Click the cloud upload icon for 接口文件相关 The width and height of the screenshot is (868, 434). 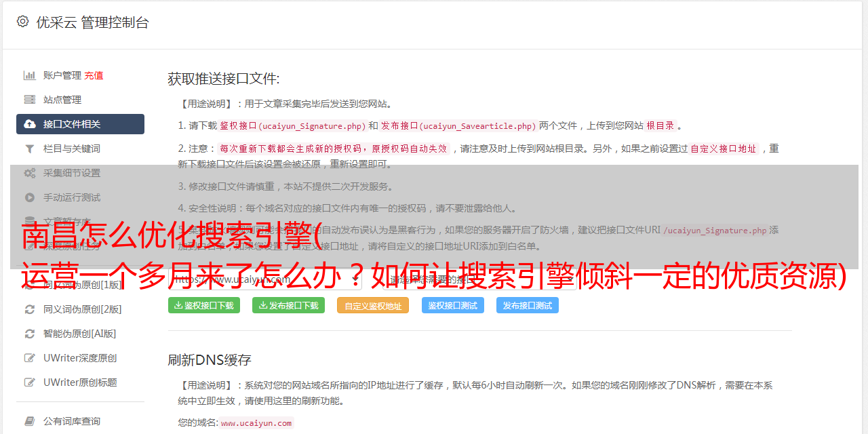[x=30, y=124]
